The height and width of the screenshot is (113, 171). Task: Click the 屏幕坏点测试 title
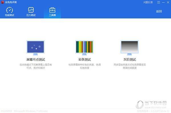click(36, 59)
